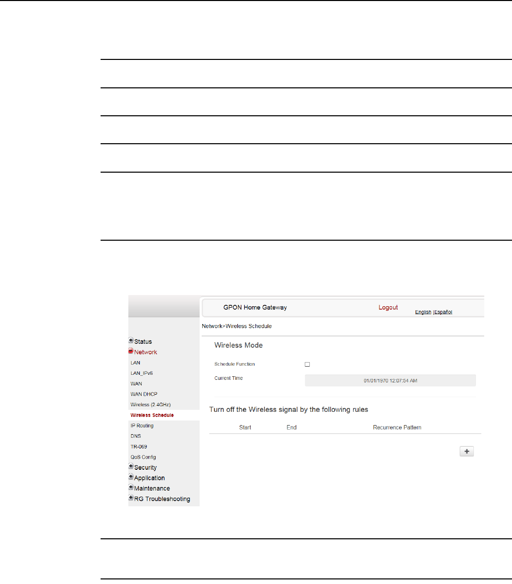Switch language to Español

(443, 312)
